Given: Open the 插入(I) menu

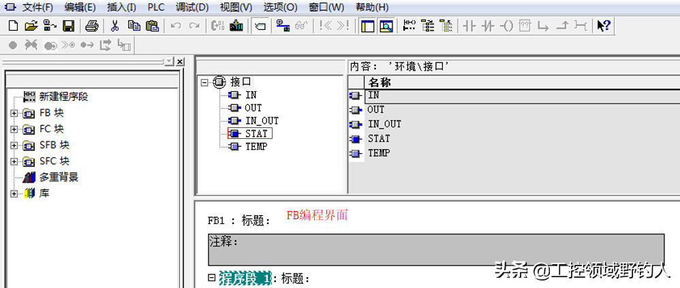Looking at the screenshot, I should click(121, 7).
